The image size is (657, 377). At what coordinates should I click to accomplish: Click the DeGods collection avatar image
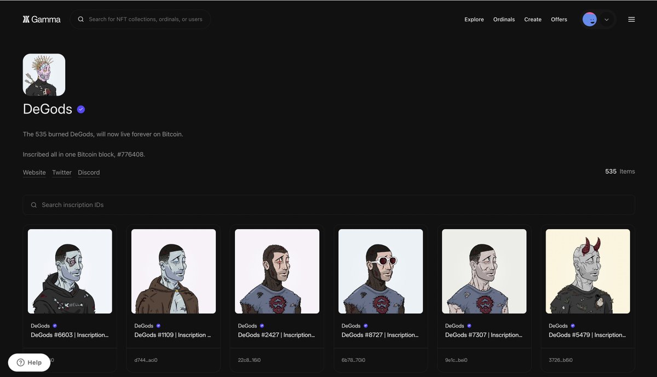pos(44,75)
